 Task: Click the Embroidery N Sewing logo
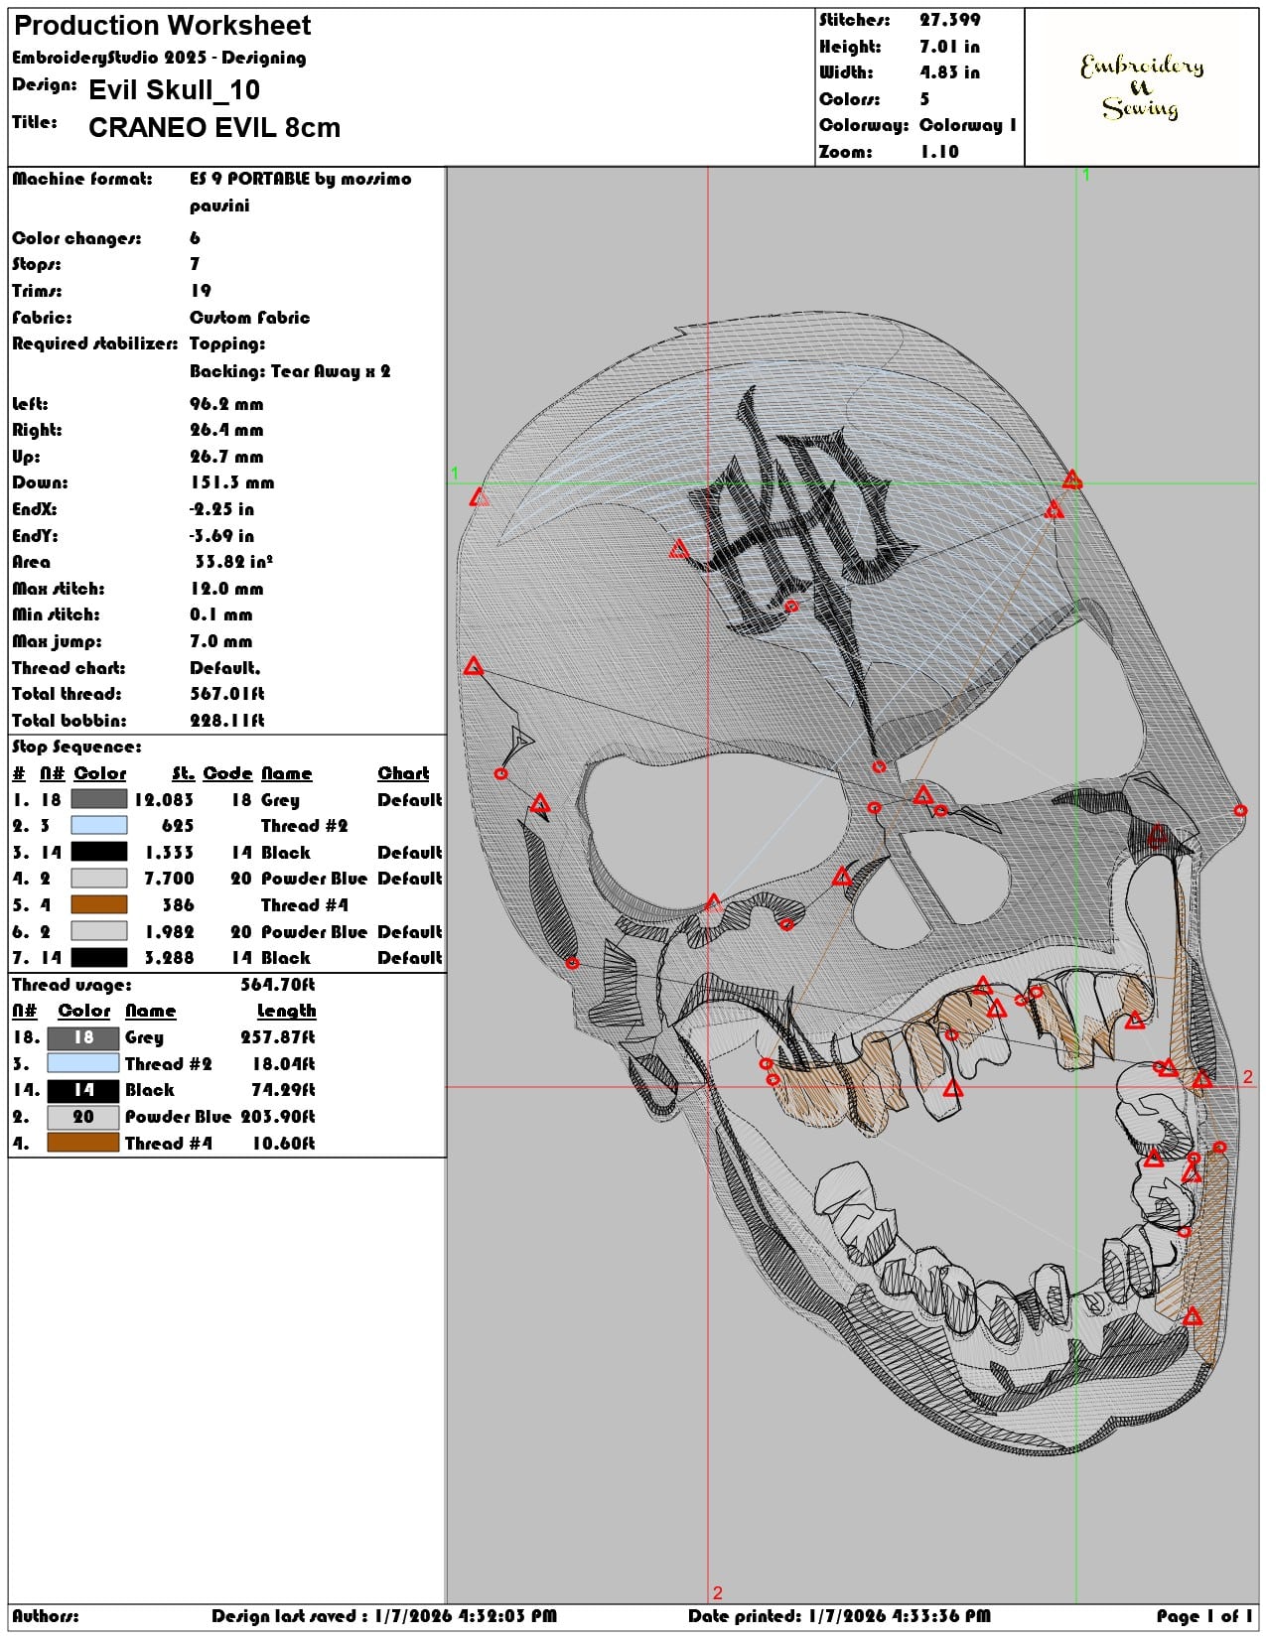tap(1142, 87)
